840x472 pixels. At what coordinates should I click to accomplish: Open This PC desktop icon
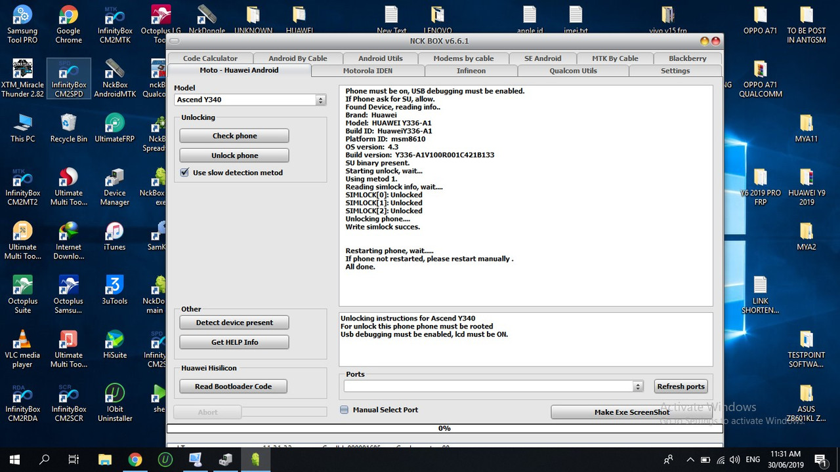pyautogui.click(x=22, y=128)
